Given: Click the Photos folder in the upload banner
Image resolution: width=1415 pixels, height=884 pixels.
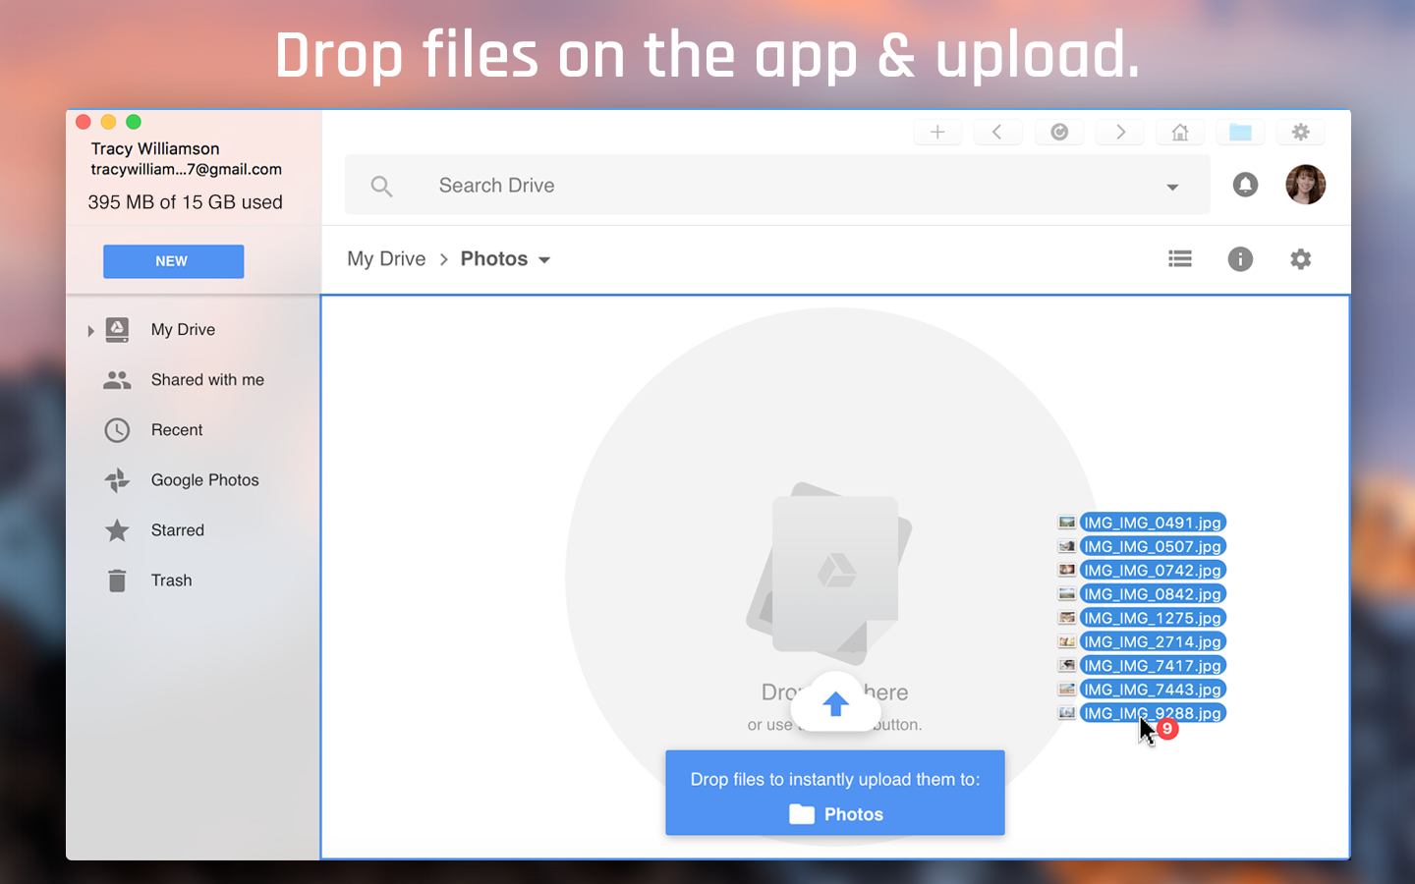Looking at the screenshot, I should point(836,814).
